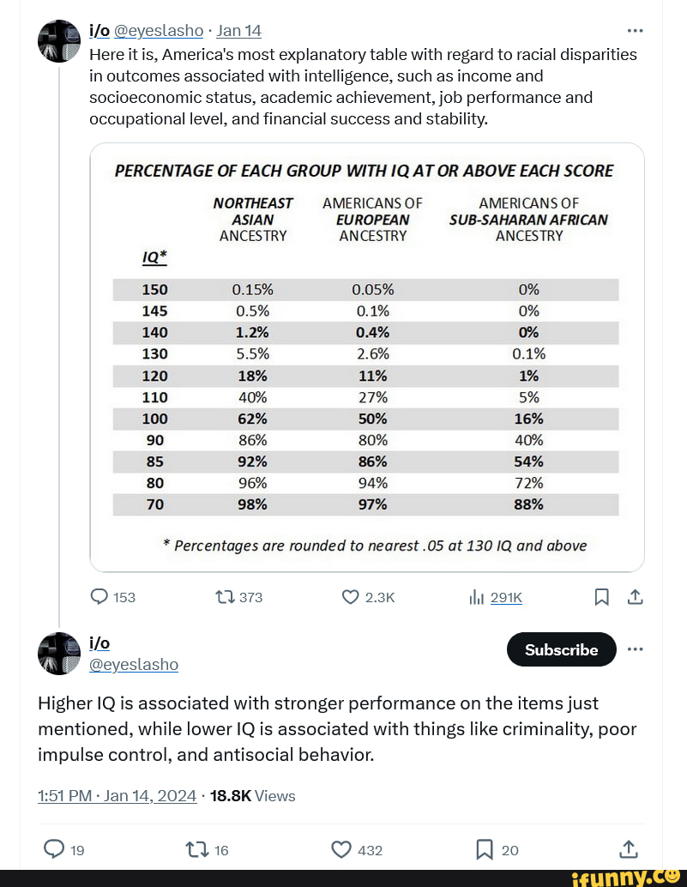
Task: Bookmark the reply with 20 bookmarks
Action: point(484,850)
